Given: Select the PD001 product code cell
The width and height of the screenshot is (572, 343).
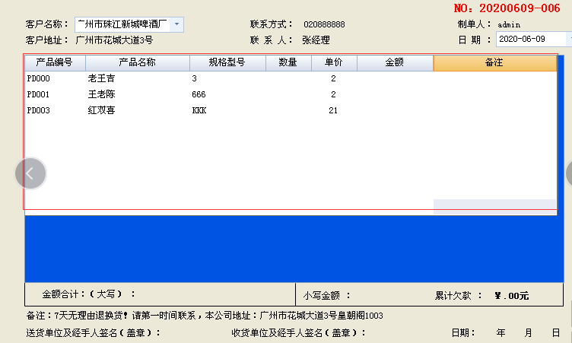Looking at the screenshot, I should click(38, 94).
